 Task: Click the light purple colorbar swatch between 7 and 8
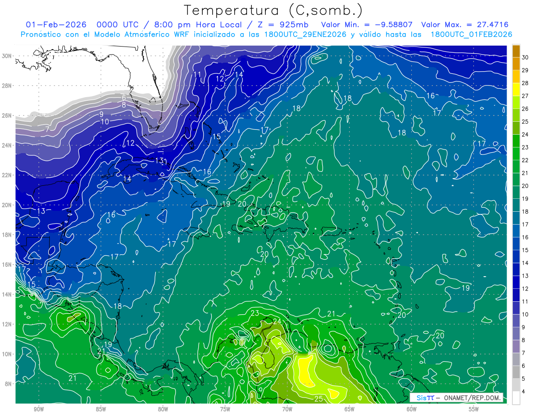point(516,347)
